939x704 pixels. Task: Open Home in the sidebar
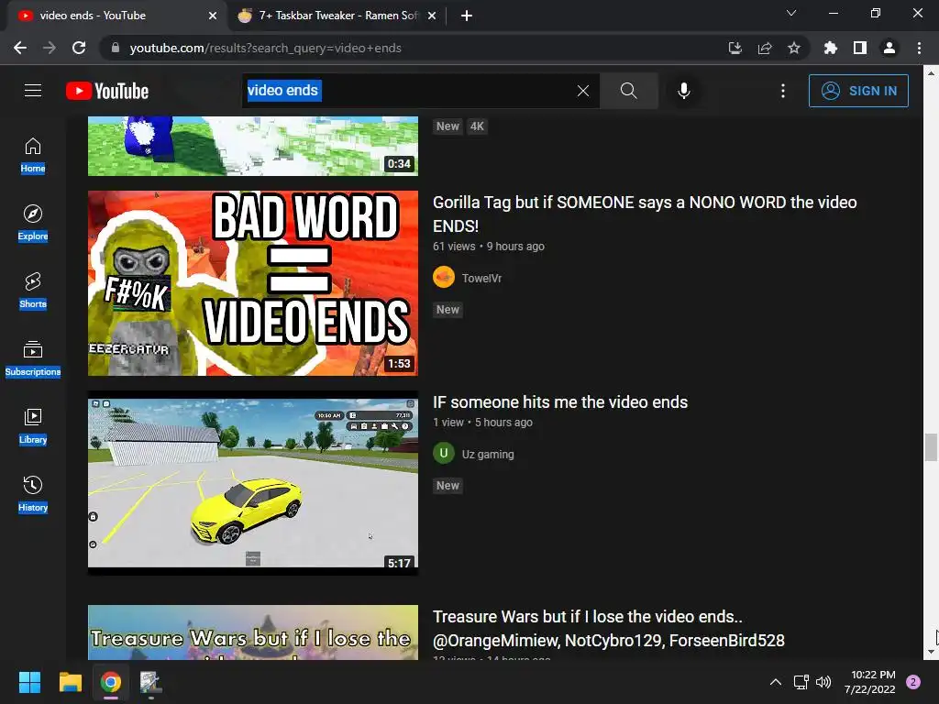(33, 155)
